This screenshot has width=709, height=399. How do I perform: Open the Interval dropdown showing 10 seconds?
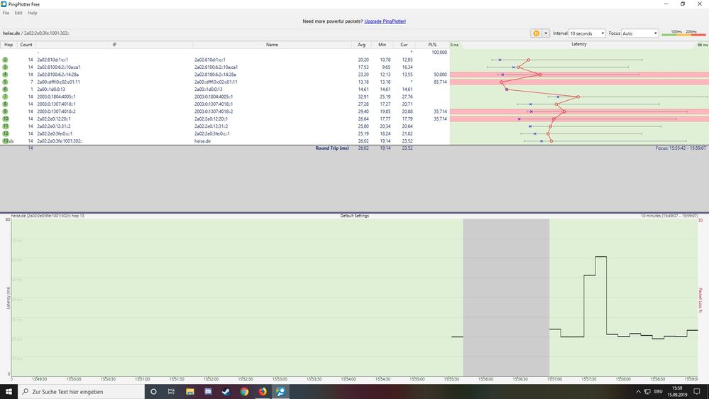587,33
